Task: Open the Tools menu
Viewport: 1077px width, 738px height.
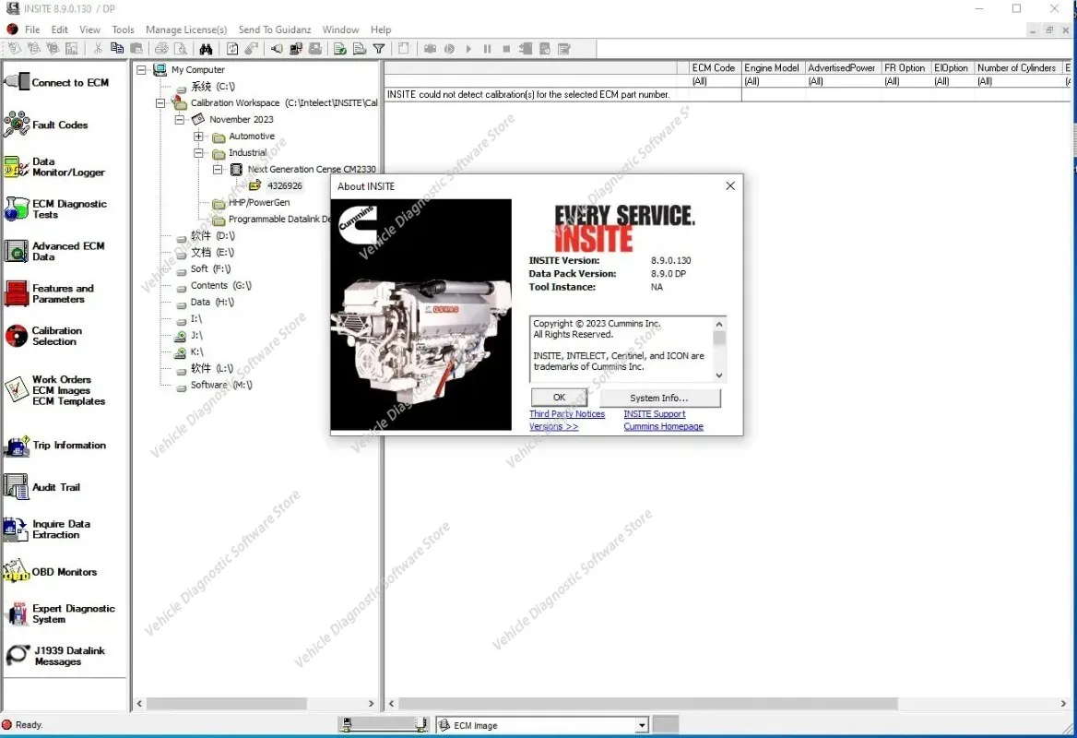Action: (123, 30)
